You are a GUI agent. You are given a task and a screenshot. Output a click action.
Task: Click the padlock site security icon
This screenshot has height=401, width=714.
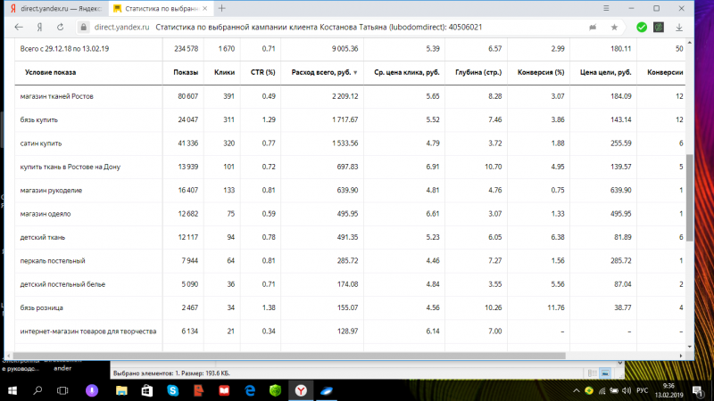coord(83,28)
